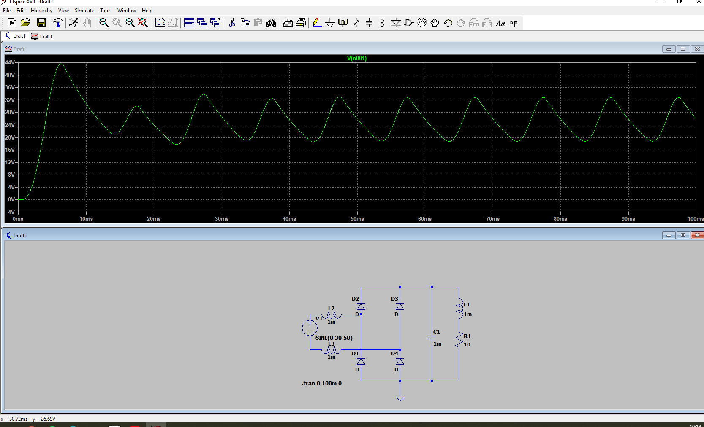Open the Hierarchy menu
704x427 pixels.
41,11
